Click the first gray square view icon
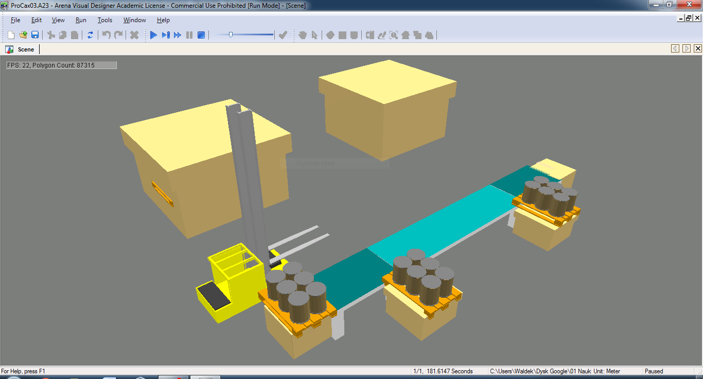Image resolution: width=703 pixels, height=379 pixels. [342, 35]
